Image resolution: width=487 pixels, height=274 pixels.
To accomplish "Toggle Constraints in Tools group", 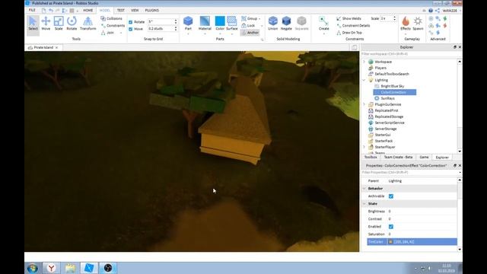I will click(x=113, y=25).
